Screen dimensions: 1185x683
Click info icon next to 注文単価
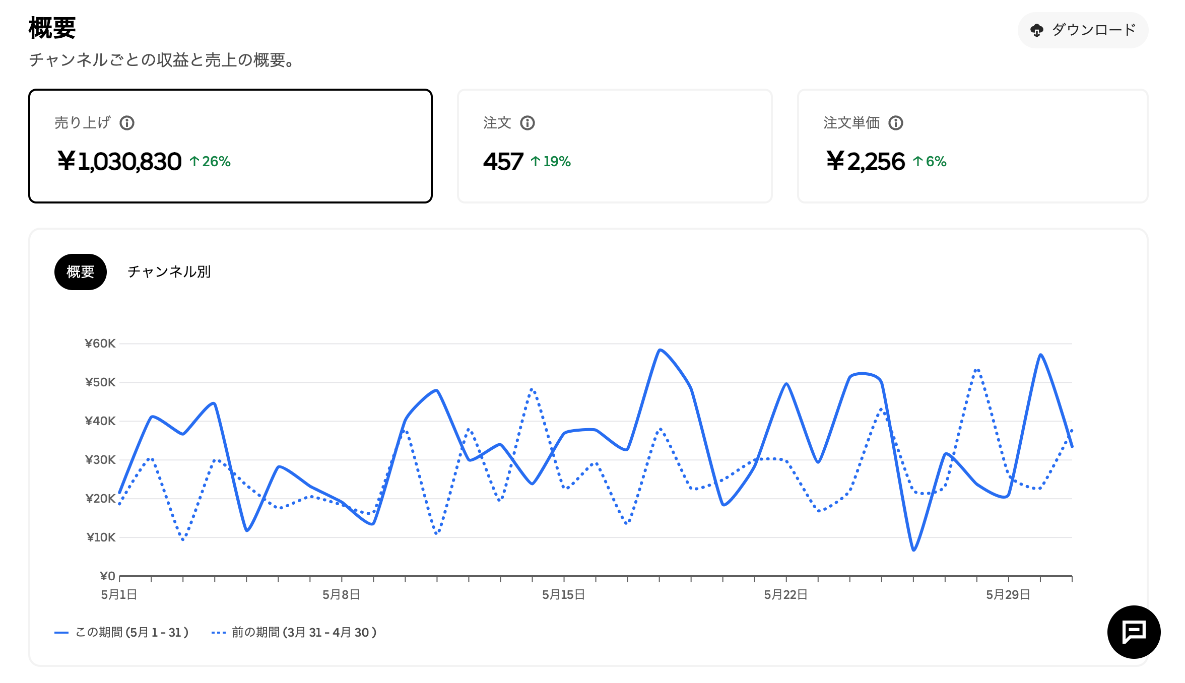pyautogui.click(x=895, y=123)
